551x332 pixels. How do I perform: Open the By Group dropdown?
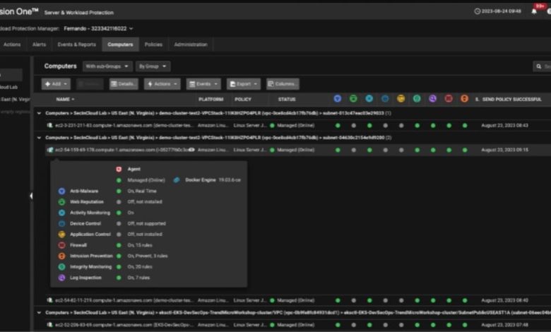153,66
